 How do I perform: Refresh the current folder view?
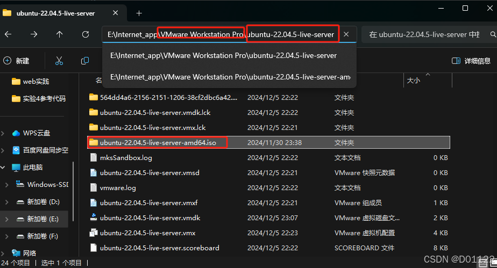tap(85, 34)
